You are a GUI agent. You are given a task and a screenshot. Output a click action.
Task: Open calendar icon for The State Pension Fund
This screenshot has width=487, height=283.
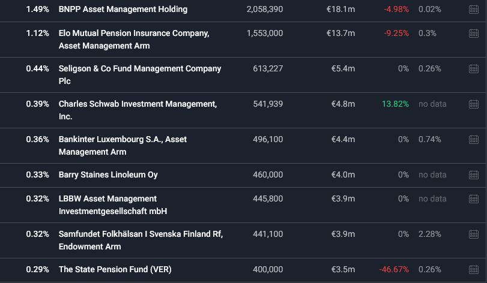pyautogui.click(x=474, y=269)
